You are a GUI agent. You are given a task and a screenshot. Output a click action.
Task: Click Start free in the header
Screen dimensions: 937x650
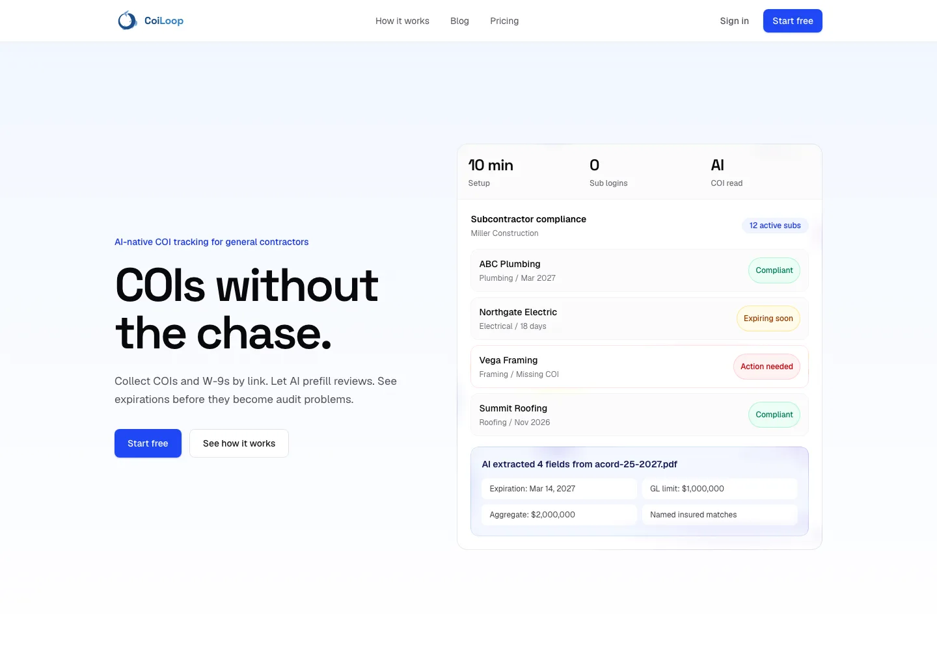(x=793, y=21)
